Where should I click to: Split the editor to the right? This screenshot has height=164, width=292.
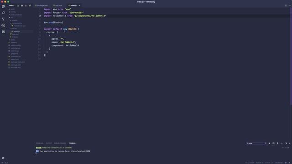tap(286, 5)
